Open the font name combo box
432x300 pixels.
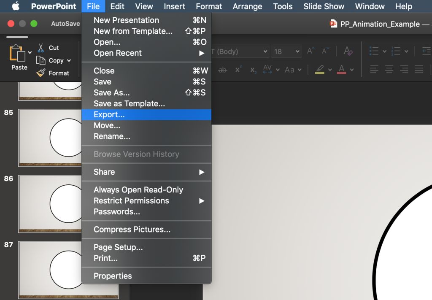[x=240, y=51]
